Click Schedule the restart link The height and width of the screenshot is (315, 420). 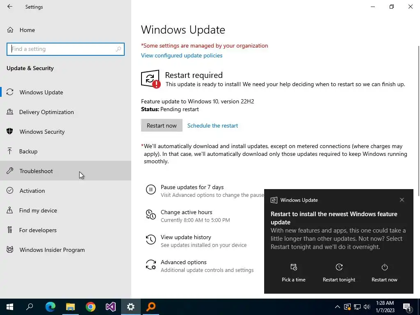click(x=212, y=126)
